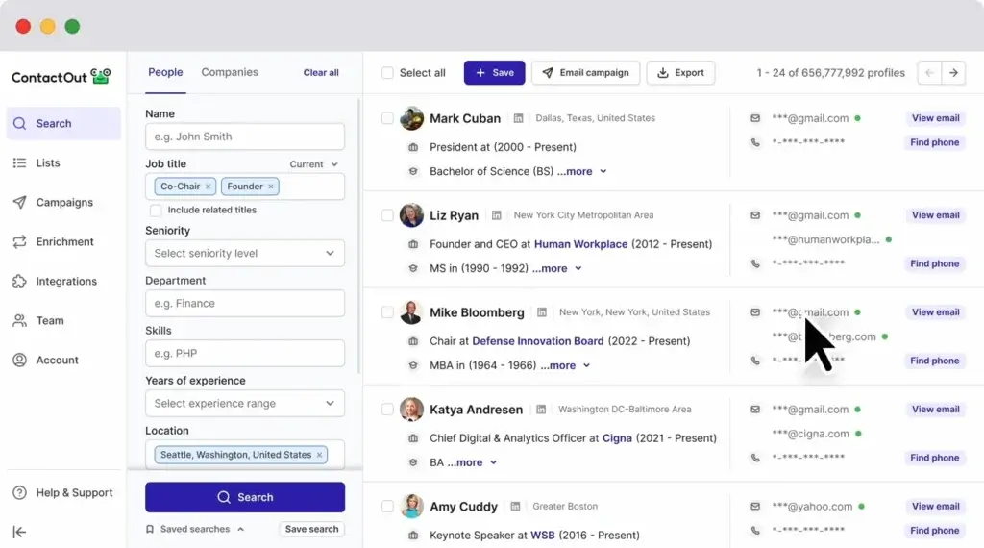984x548 pixels.
Task: Switch to the People tab
Action: tap(165, 72)
